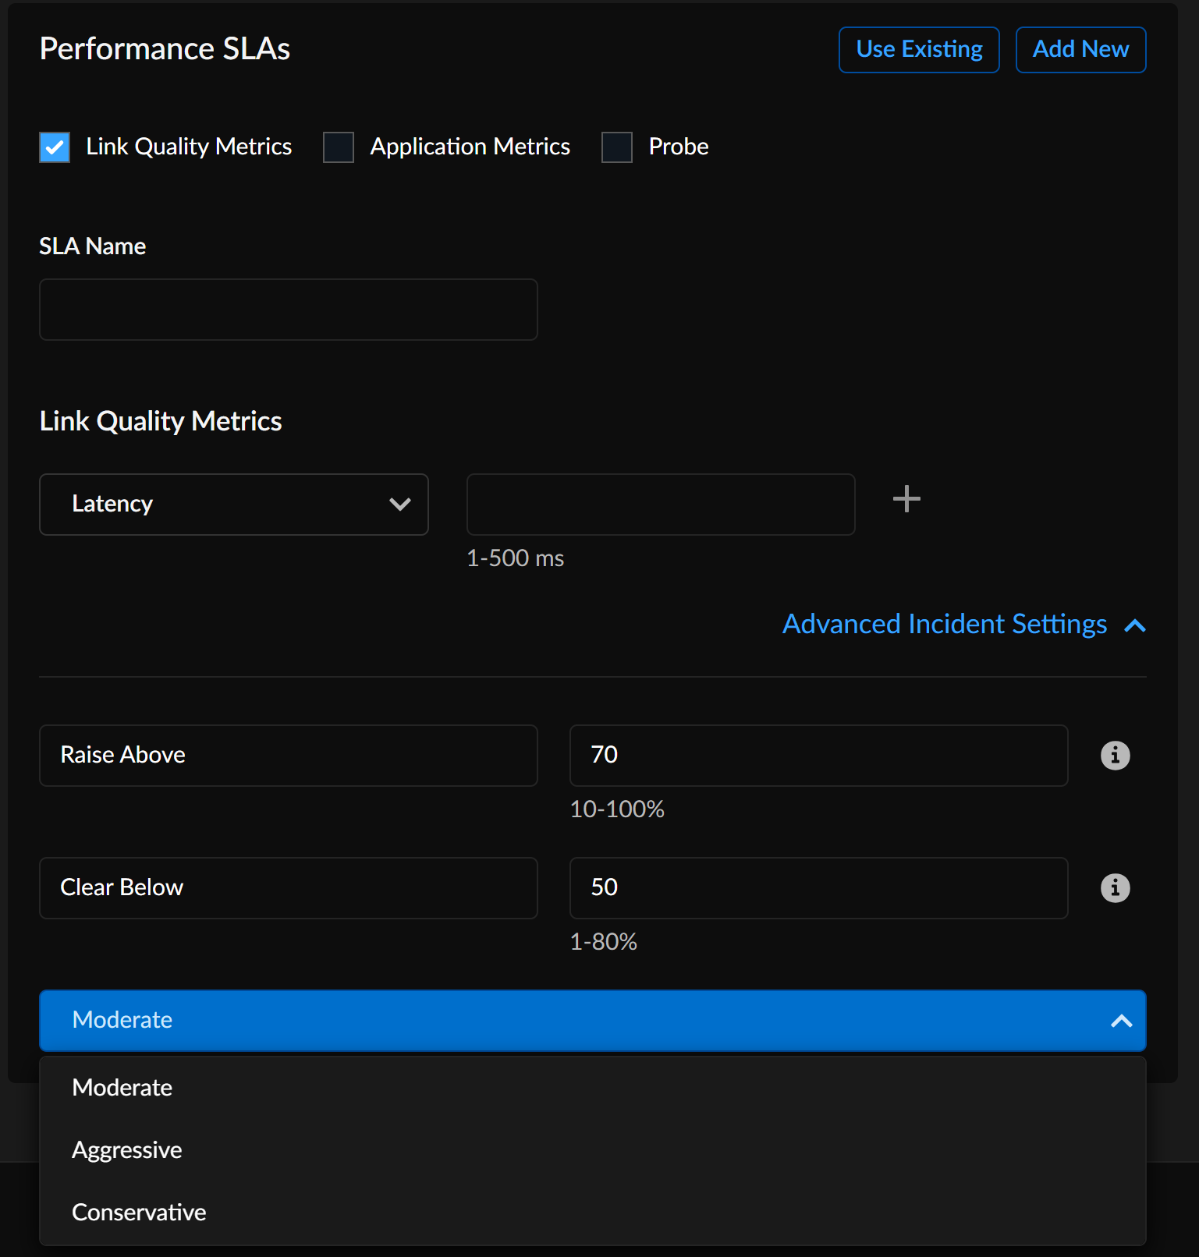Uncheck the Link Quality Metrics checkbox
Viewport: 1199px width, 1257px height.
[55, 147]
